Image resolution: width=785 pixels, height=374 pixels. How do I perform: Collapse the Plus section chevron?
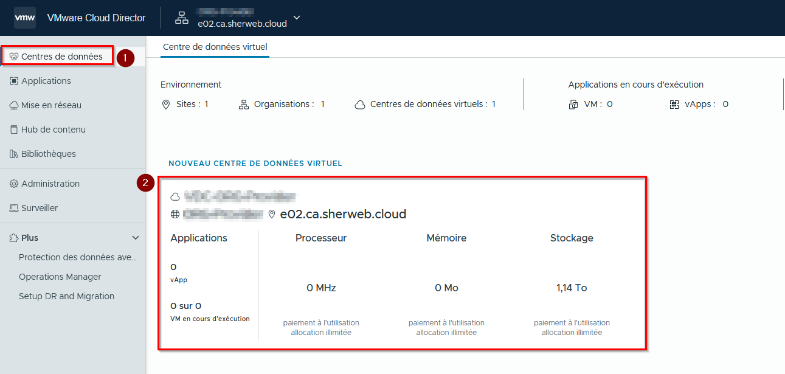pos(136,238)
